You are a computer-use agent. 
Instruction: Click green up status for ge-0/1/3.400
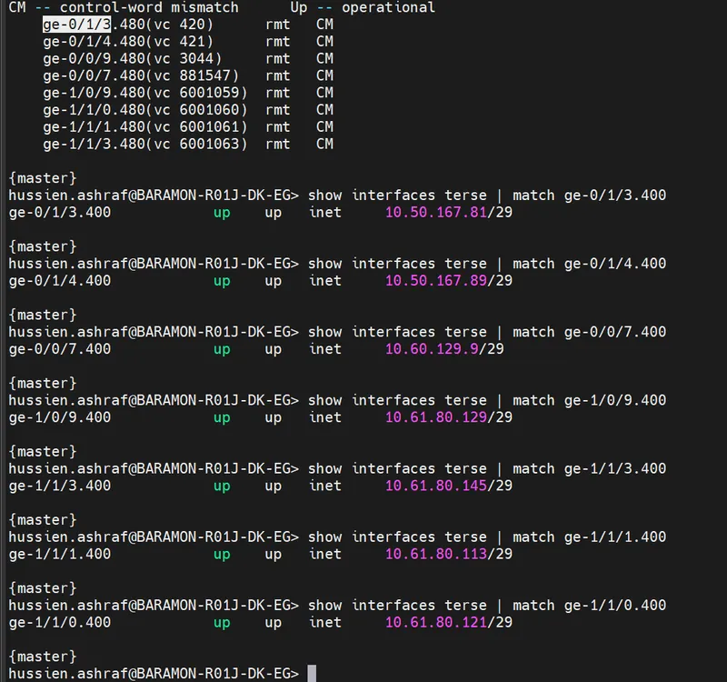pyautogui.click(x=222, y=213)
